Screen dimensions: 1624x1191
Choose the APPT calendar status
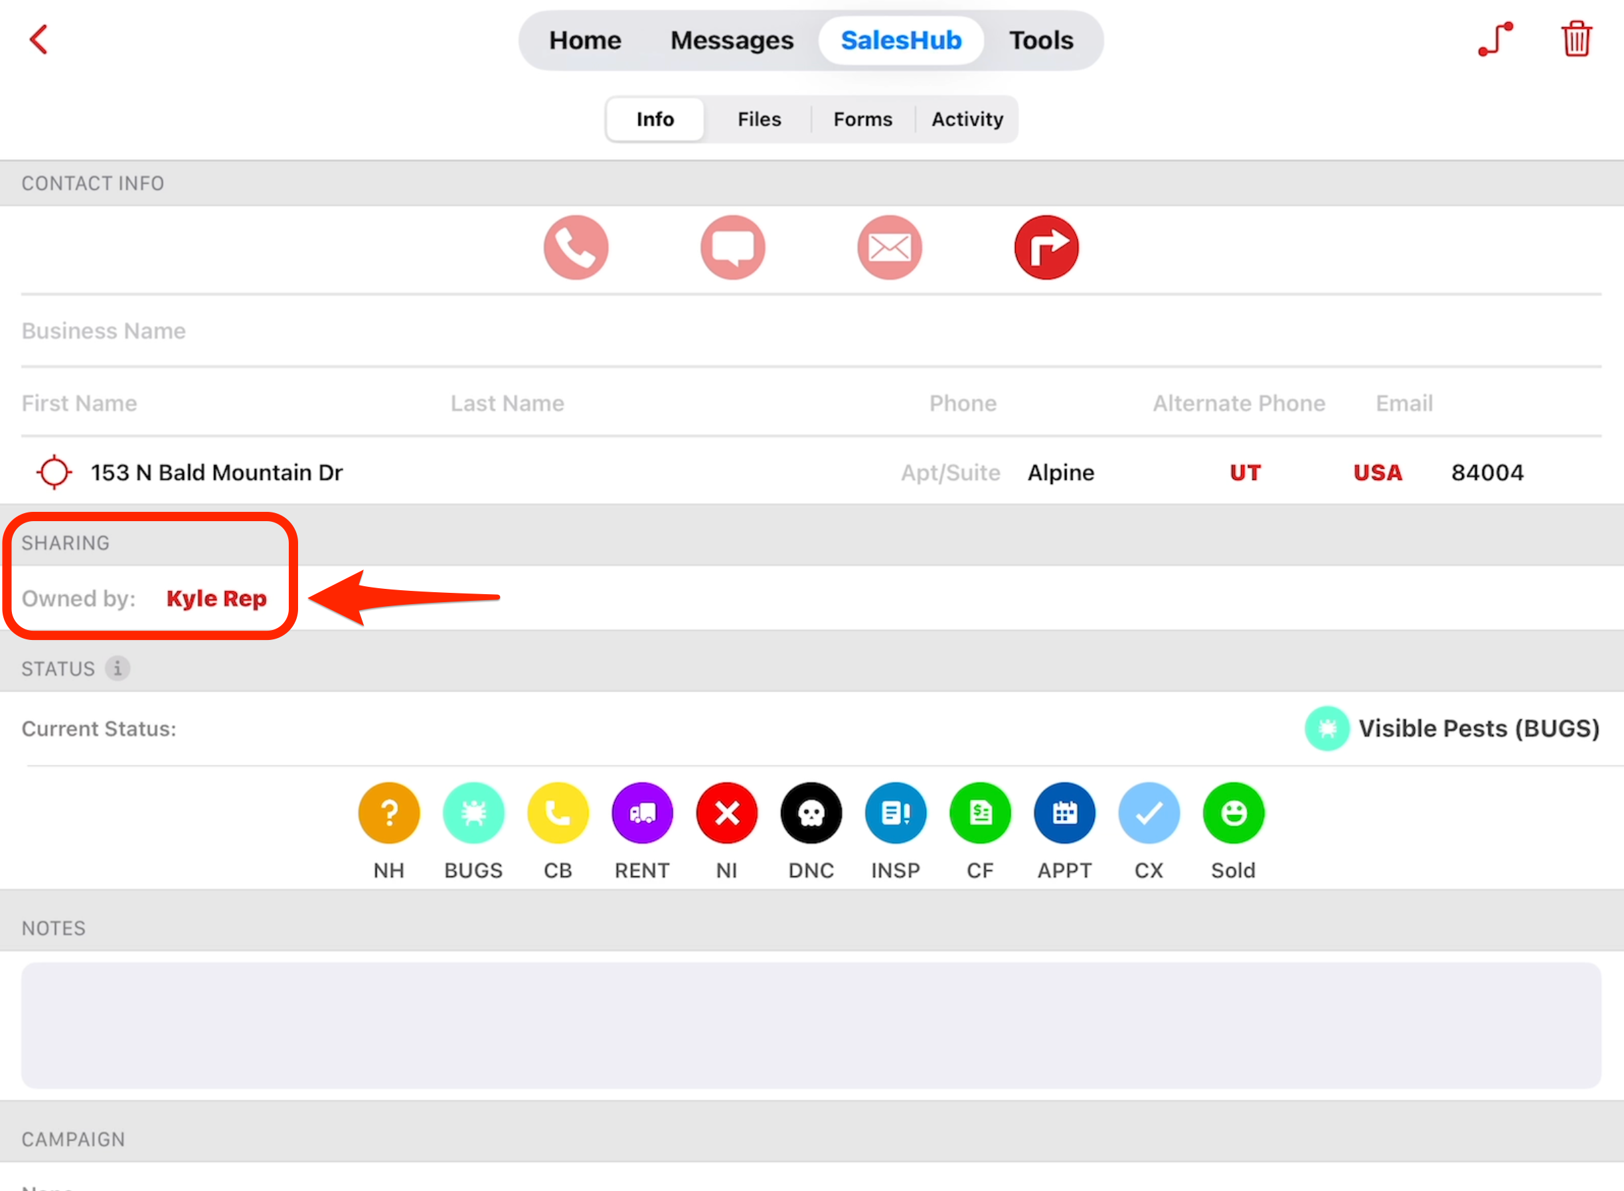pyautogui.click(x=1064, y=813)
